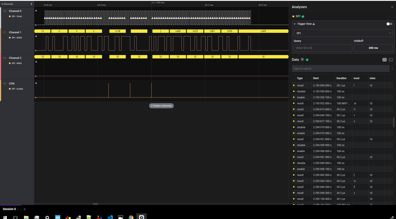Click the \x90 MOSI decoded bubble
396x219 pixels.
[x=230, y=31]
